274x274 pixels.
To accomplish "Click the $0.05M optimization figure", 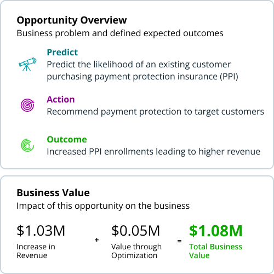I will click(135, 231).
